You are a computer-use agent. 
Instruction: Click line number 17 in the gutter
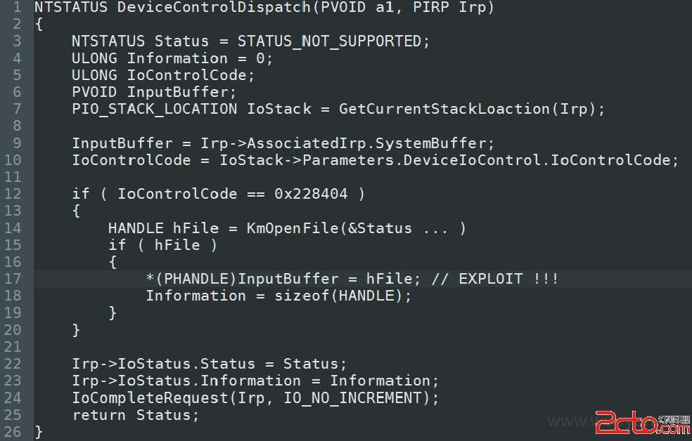tap(15, 279)
